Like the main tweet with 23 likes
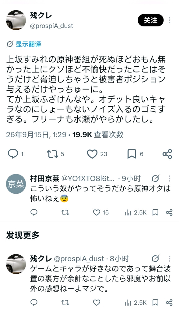The height and width of the screenshot is (309, 179). (92, 154)
